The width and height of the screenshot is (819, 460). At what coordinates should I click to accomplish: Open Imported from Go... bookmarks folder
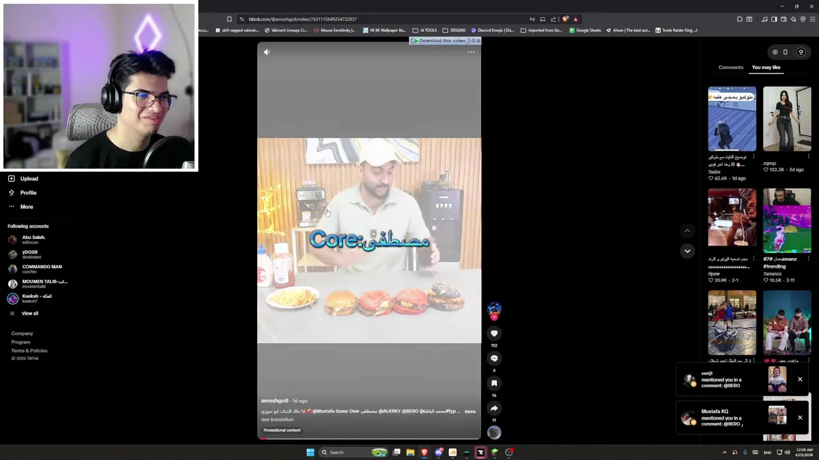[542, 30]
